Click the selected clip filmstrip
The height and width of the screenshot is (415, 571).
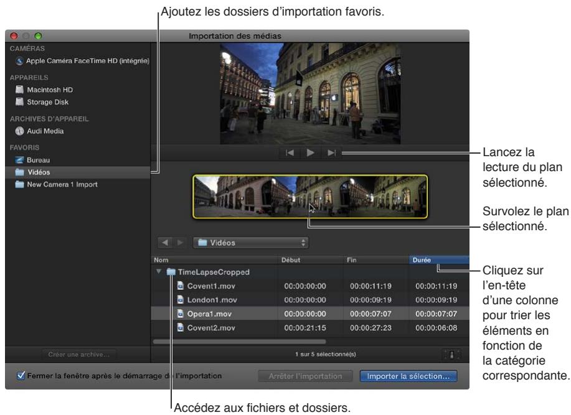click(310, 197)
